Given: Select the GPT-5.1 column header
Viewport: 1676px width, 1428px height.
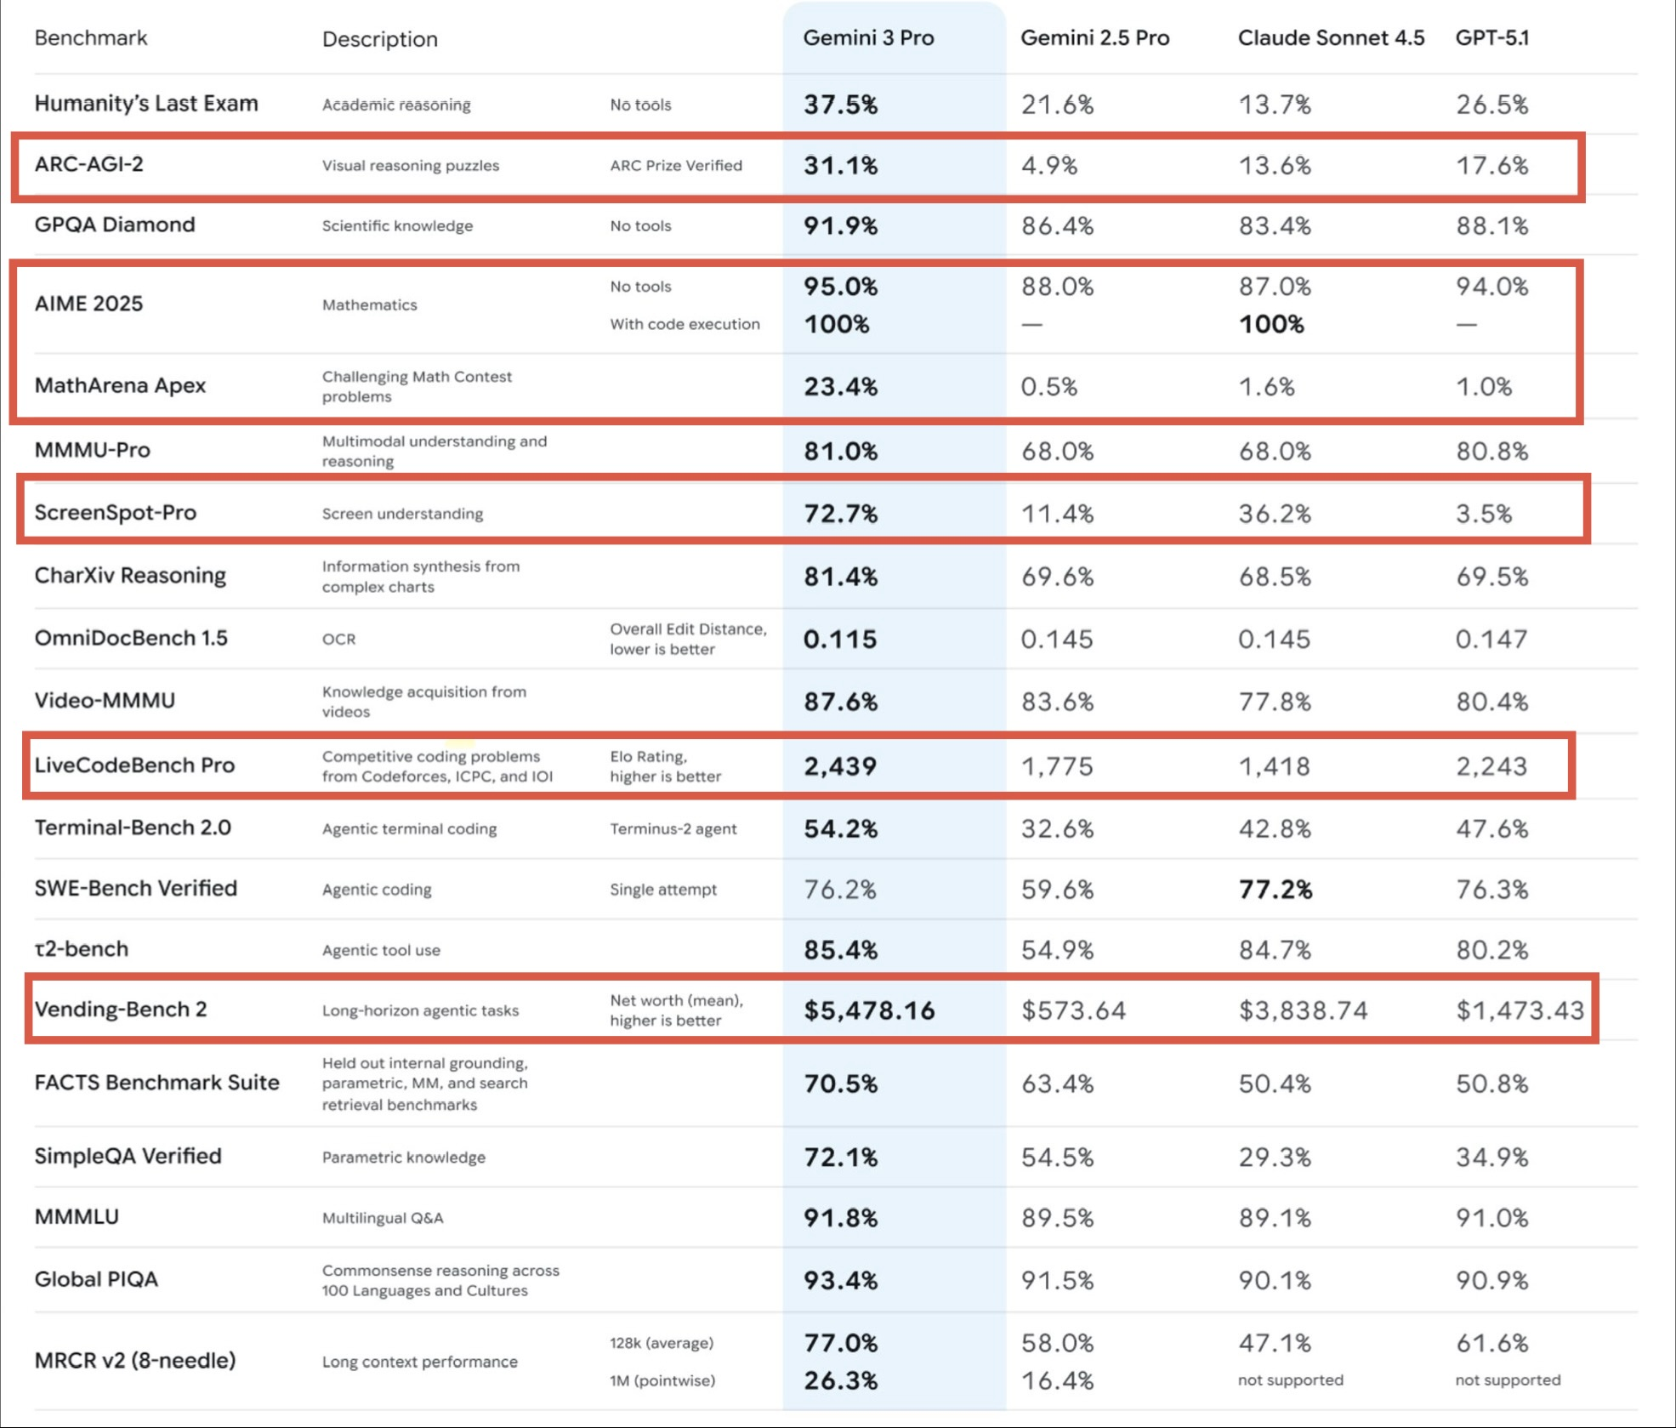Looking at the screenshot, I should coord(1491,38).
